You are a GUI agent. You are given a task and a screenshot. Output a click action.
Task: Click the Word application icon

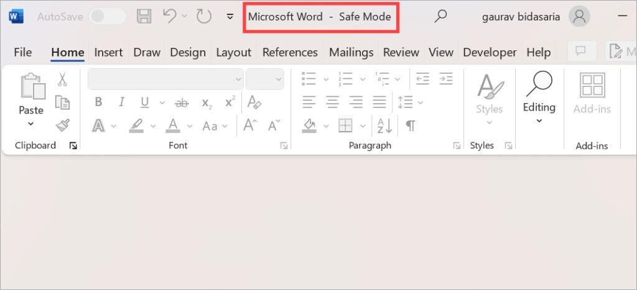point(16,17)
